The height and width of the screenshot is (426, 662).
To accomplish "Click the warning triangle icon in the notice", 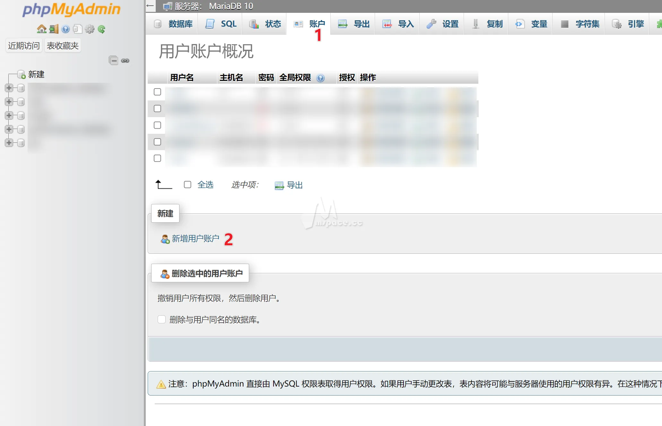I will point(161,384).
